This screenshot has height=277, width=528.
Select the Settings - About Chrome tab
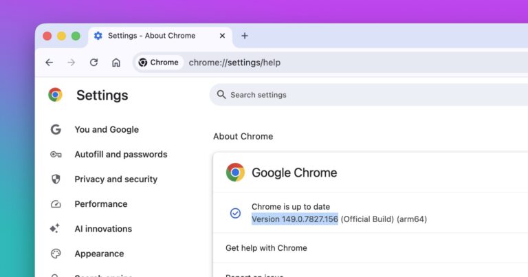[x=160, y=36]
